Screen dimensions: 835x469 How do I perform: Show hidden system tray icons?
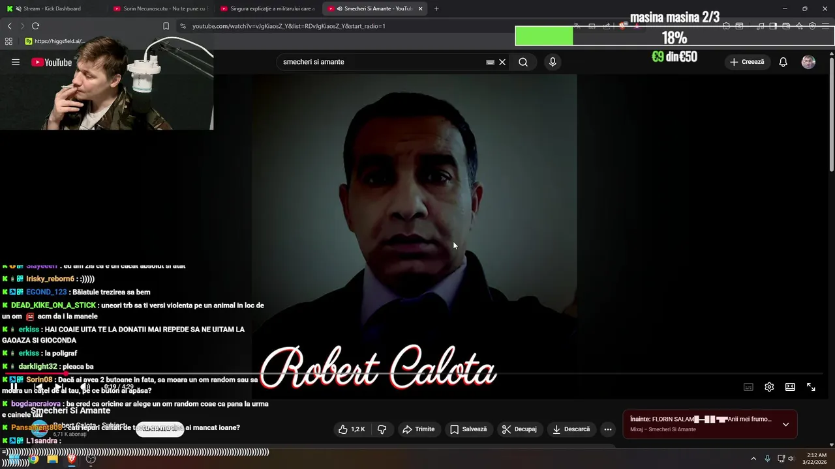(x=753, y=459)
